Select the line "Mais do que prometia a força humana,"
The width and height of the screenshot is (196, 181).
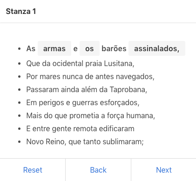click(x=91, y=115)
